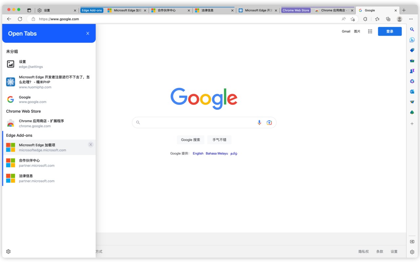420x262 pixels.
Task: Open the tab actions menu icon
Action: pos(29,10)
